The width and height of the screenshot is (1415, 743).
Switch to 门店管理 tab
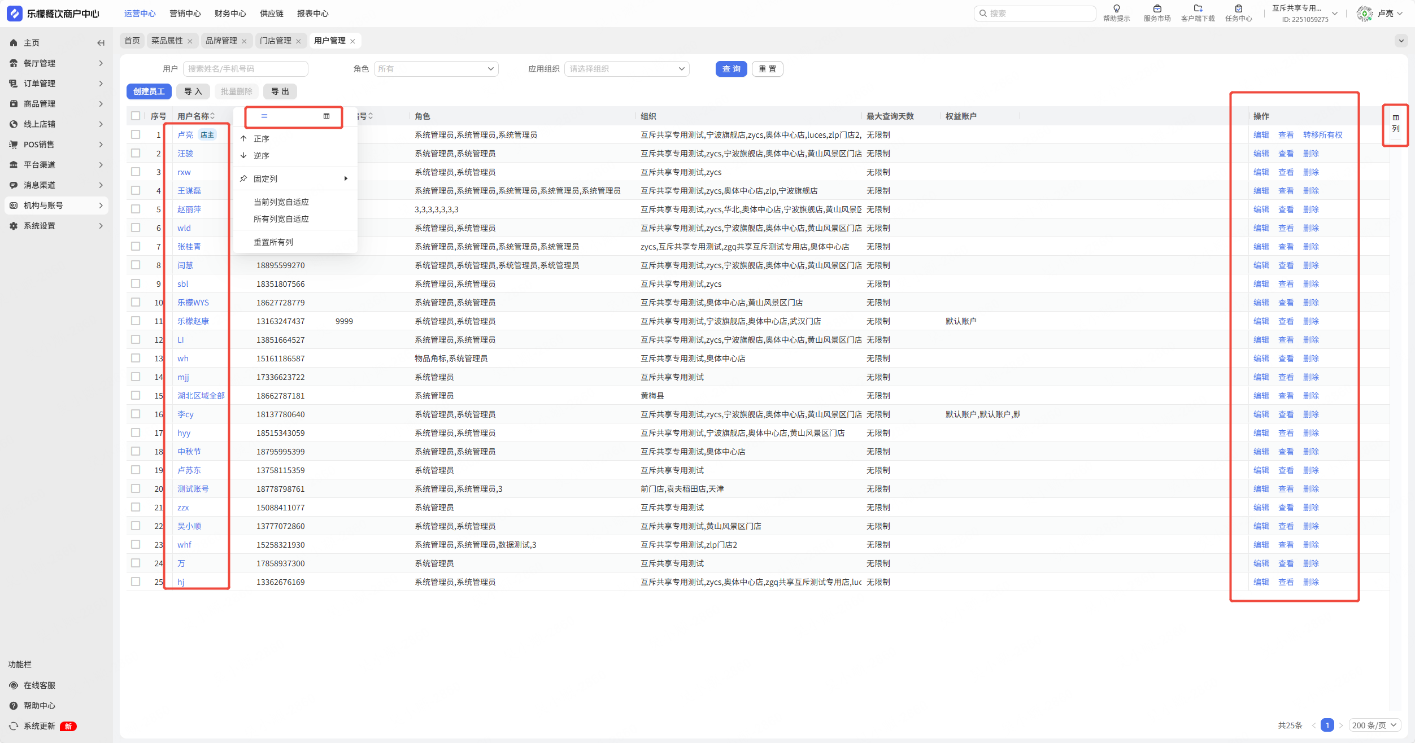276,41
